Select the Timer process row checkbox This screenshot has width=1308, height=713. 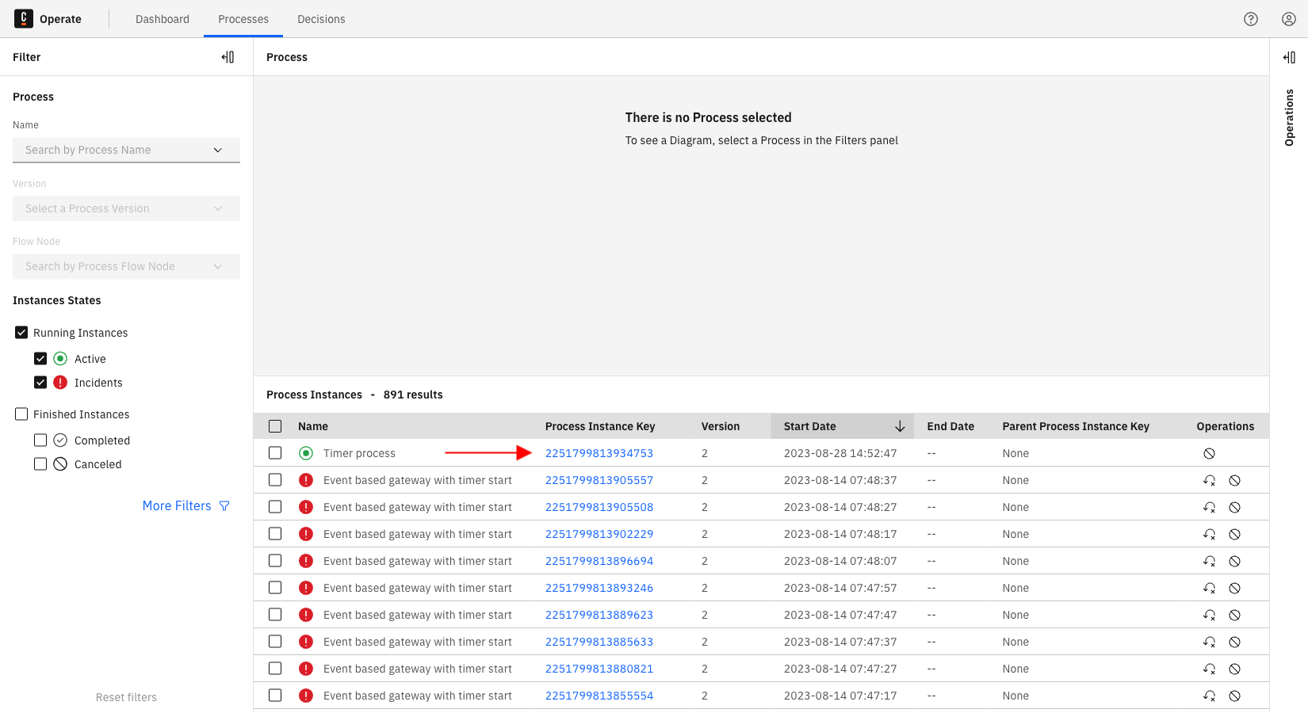[275, 453]
